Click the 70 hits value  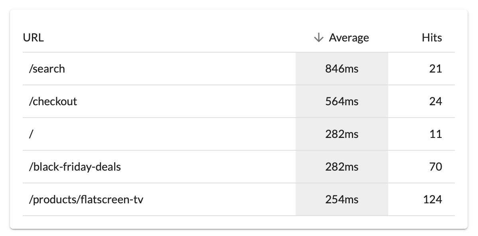(436, 167)
